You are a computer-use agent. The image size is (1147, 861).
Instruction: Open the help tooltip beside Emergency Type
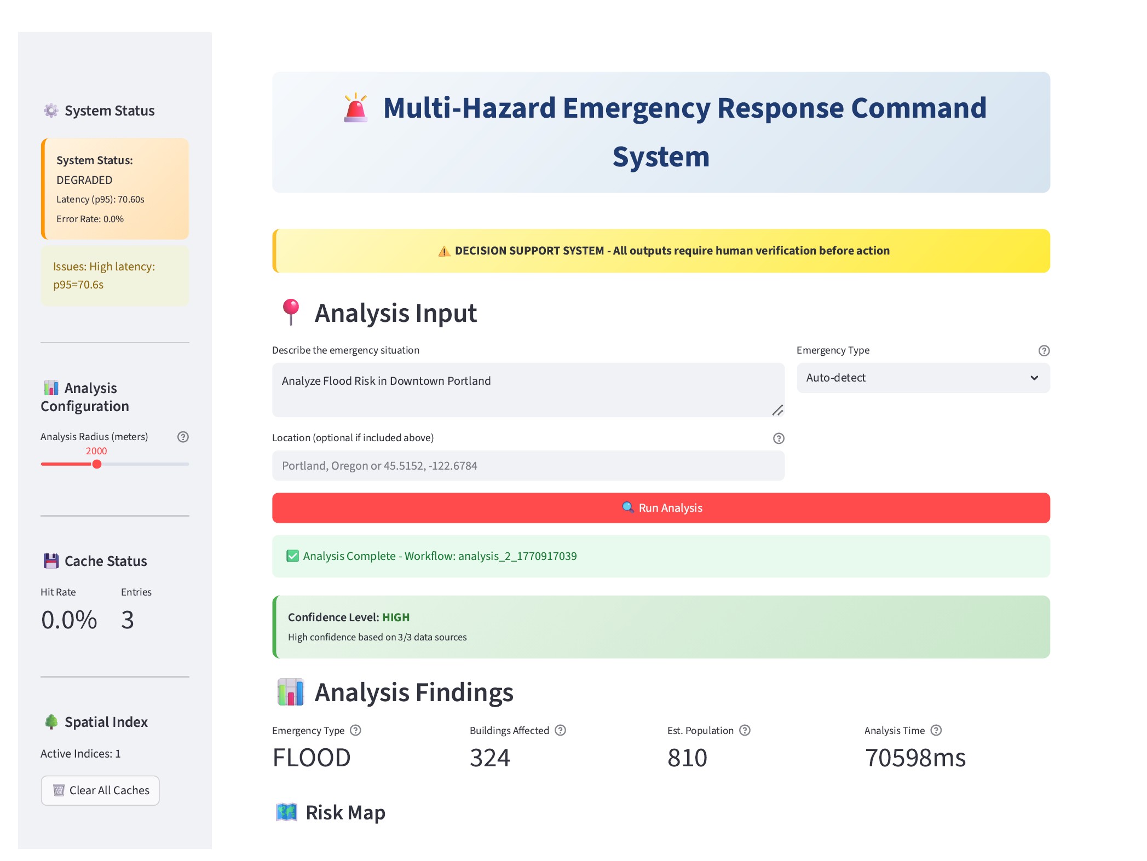click(x=1043, y=350)
